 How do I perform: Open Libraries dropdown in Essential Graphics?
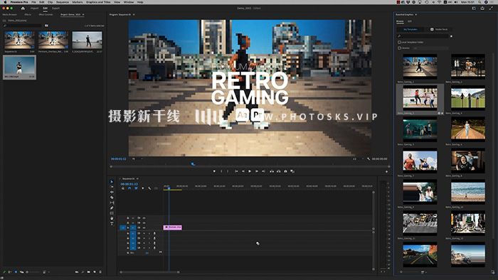(x=430, y=48)
